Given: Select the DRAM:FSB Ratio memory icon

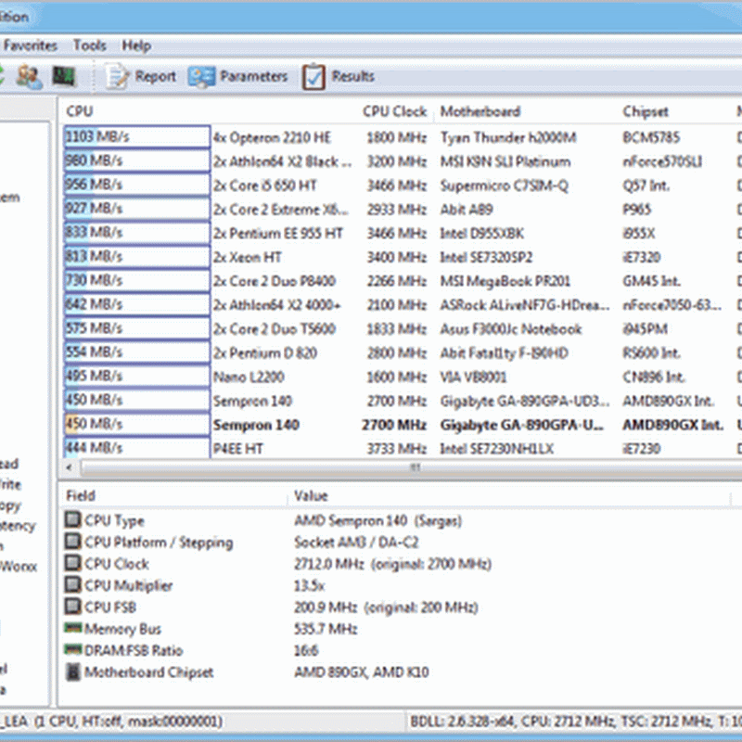Looking at the screenshot, I should click(72, 651).
